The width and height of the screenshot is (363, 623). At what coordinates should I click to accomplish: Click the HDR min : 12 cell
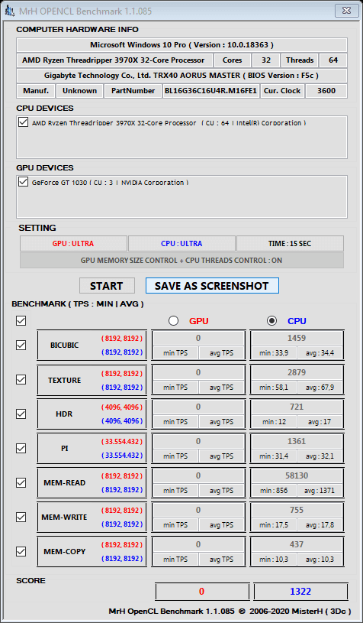(274, 421)
